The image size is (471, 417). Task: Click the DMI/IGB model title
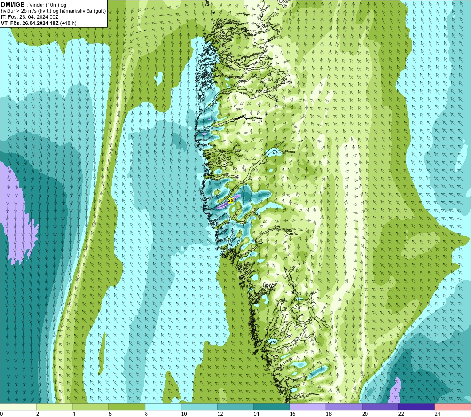click(x=13, y=5)
